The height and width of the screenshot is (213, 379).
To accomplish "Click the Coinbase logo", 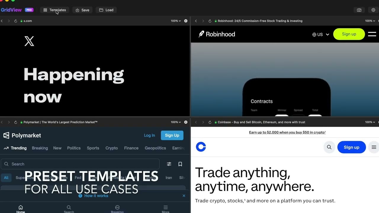I will point(201,147).
